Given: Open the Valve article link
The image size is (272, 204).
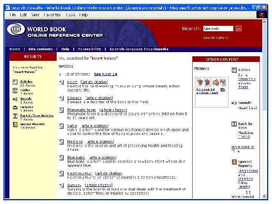Looking at the screenshot, I should point(72,126).
